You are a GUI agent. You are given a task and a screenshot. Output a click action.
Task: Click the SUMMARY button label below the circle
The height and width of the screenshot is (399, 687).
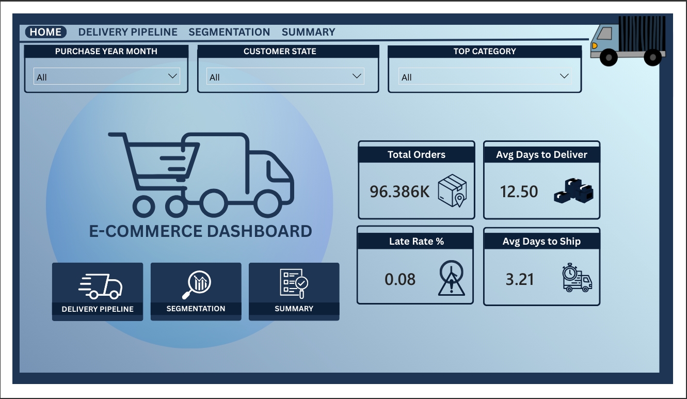point(294,309)
